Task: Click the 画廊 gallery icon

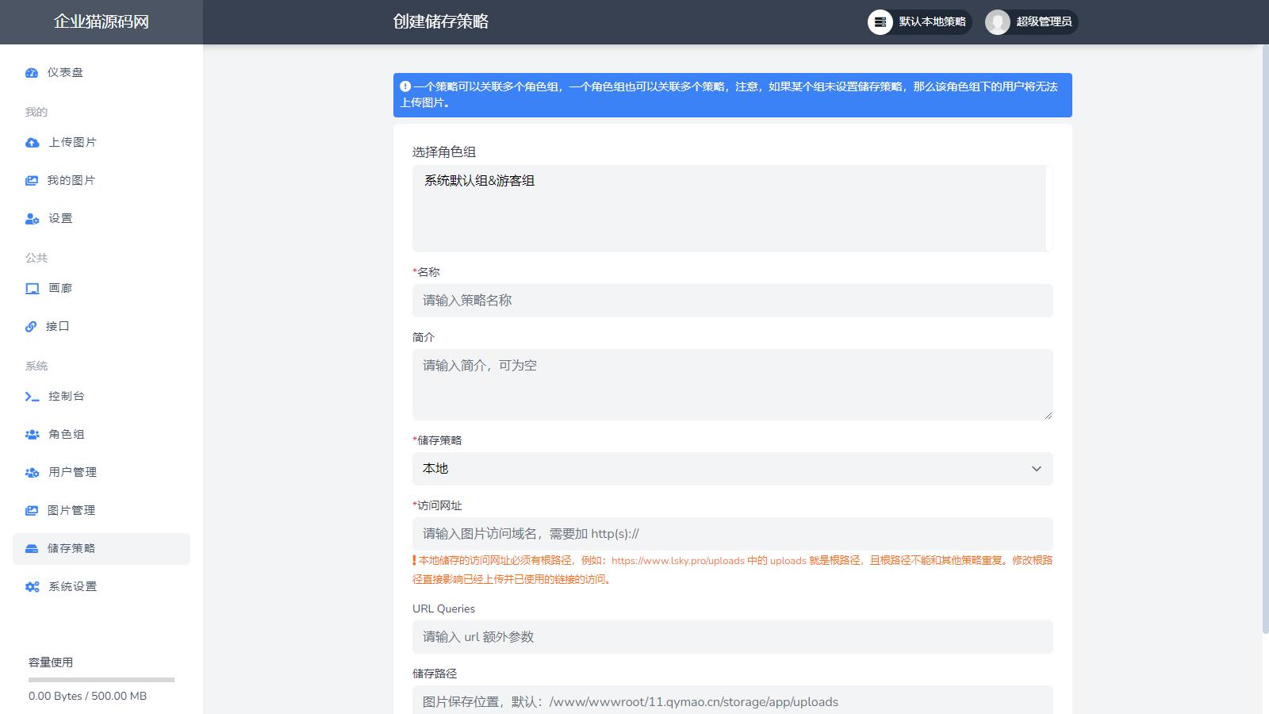Action: point(32,289)
